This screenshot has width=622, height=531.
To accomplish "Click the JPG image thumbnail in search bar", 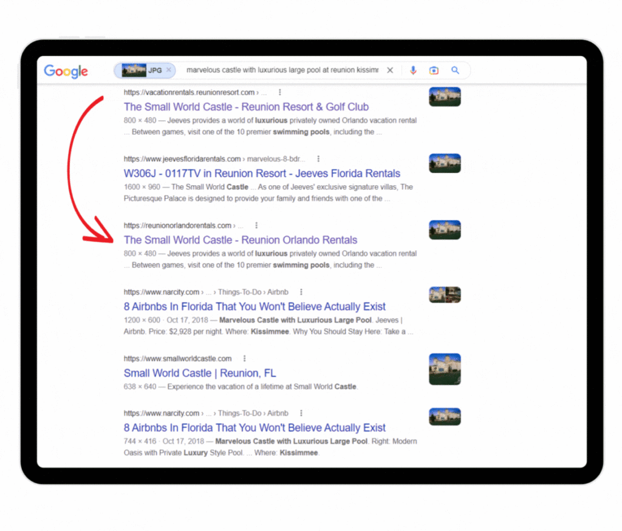I will (134, 70).
